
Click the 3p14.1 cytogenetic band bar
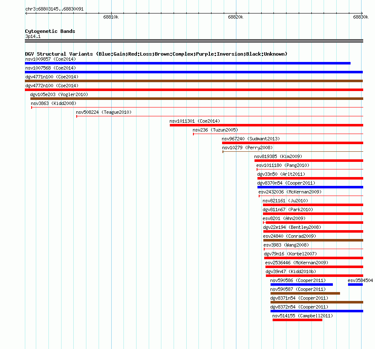194,41
